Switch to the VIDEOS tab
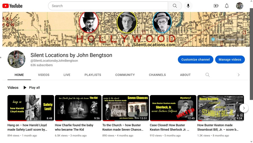This screenshot has width=253, height=143. click(x=44, y=75)
